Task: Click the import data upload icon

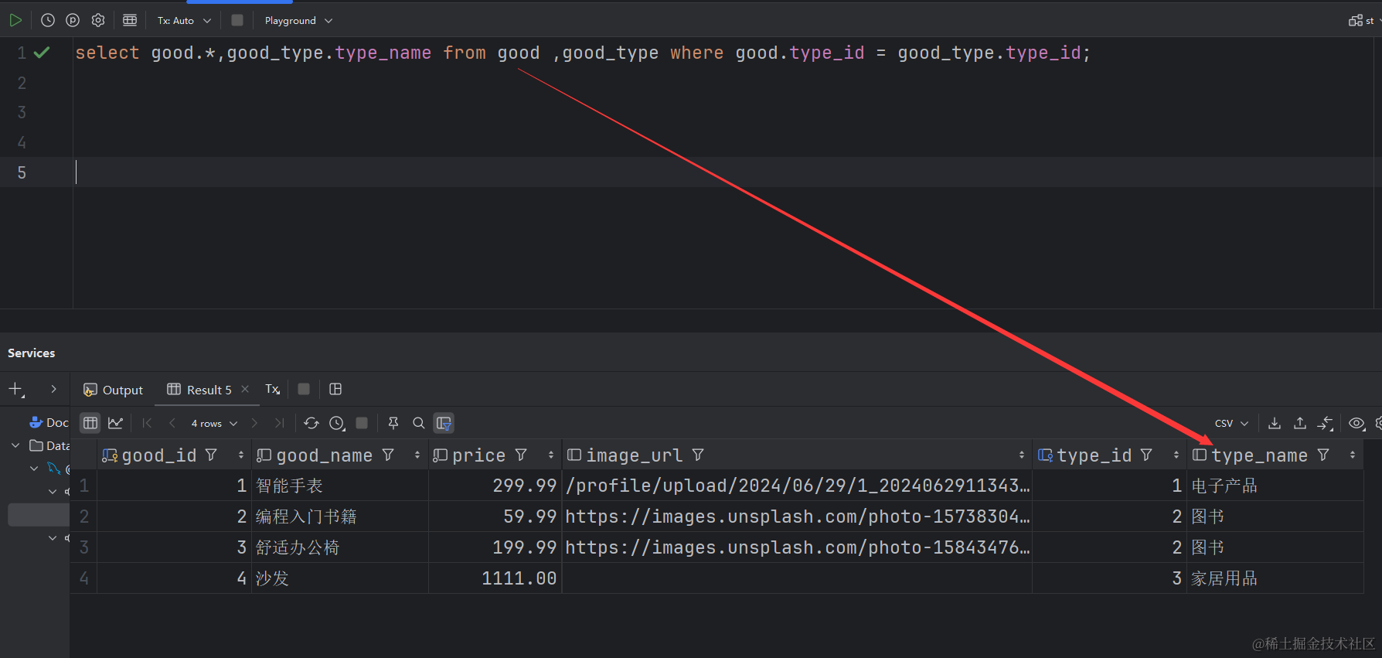Action: coord(1300,423)
